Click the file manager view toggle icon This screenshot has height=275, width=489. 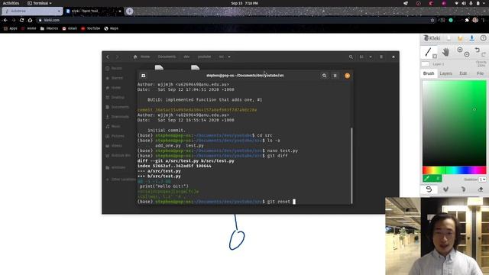tap(361, 57)
